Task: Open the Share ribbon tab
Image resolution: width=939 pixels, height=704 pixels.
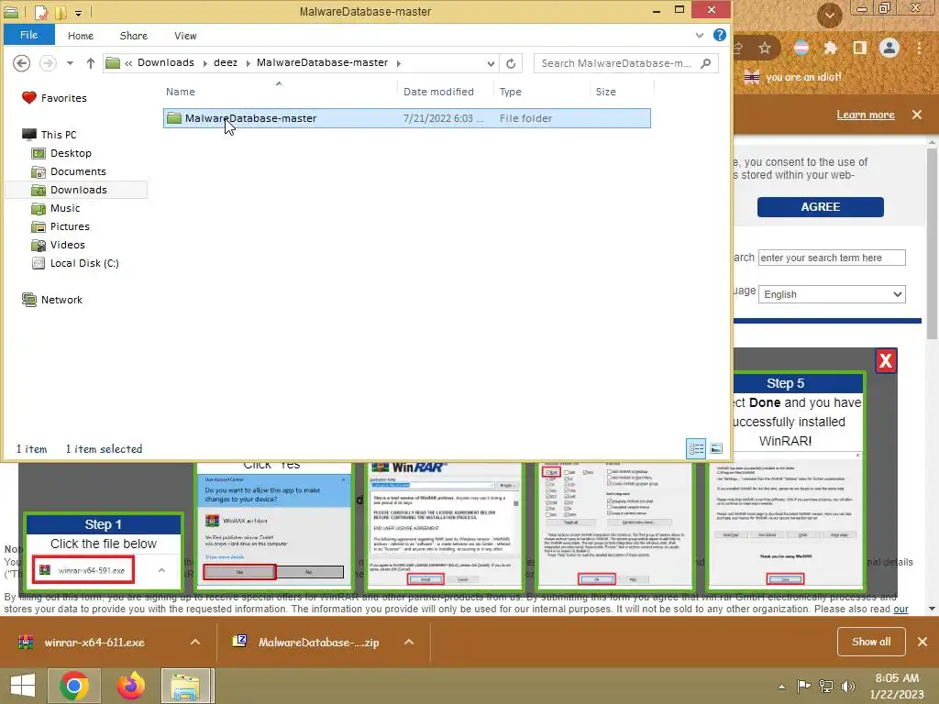Action: click(134, 36)
